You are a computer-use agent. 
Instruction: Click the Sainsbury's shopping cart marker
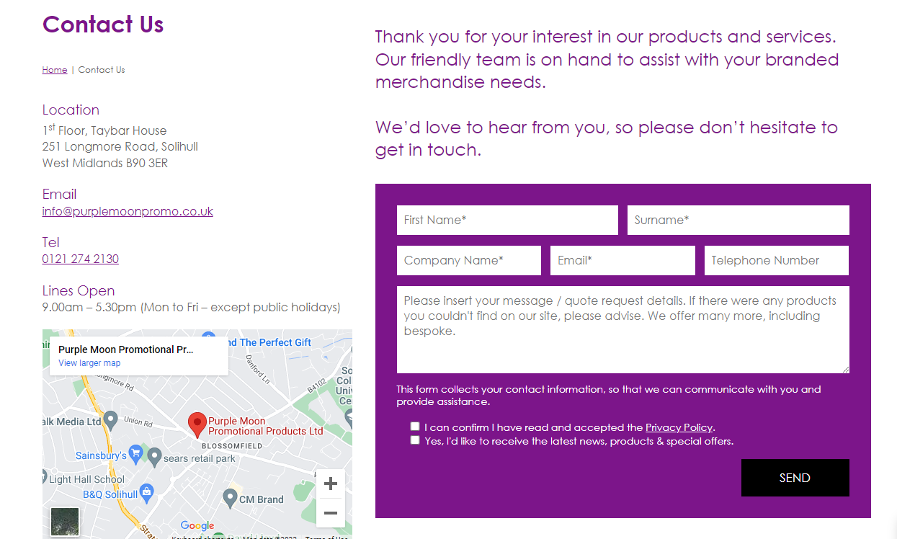pyautogui.click(x=135, y=454)
